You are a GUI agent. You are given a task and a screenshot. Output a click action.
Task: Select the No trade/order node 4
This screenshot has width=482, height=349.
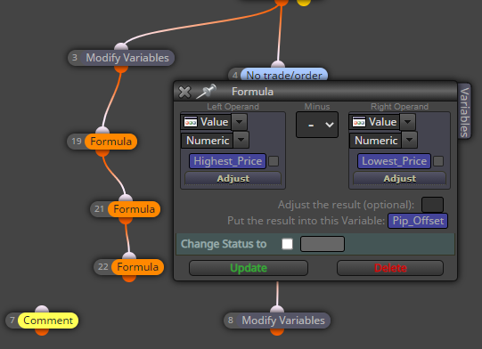point(278,75)
